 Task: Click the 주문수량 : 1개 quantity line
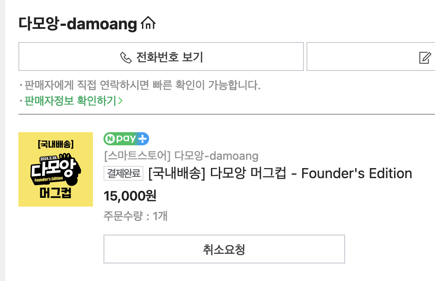tap(135, 216)
